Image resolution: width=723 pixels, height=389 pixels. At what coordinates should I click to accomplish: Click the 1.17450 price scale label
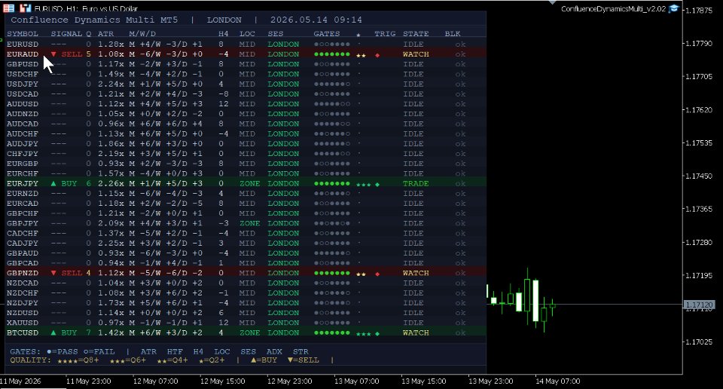[699, 176]
